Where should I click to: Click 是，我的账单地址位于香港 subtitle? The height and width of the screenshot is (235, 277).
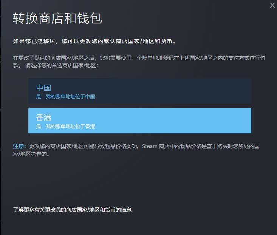pos(65,127)
